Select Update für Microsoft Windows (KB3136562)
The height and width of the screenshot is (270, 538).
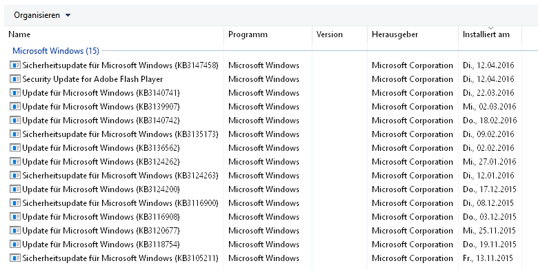(x=263, y=147)
